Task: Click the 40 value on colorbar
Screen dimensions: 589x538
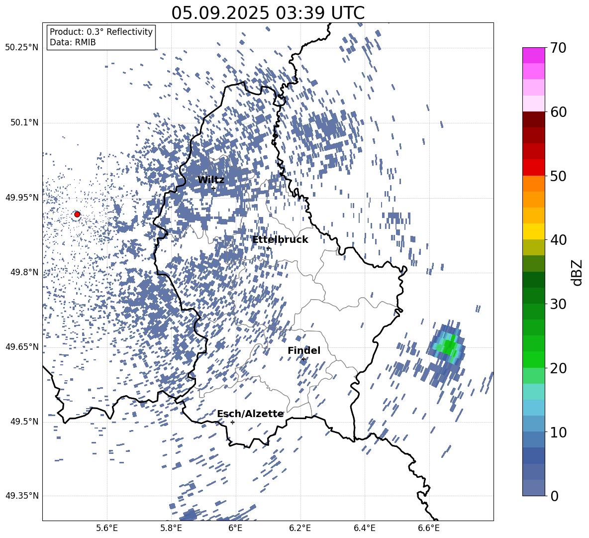Action: (x=558, y=240)
